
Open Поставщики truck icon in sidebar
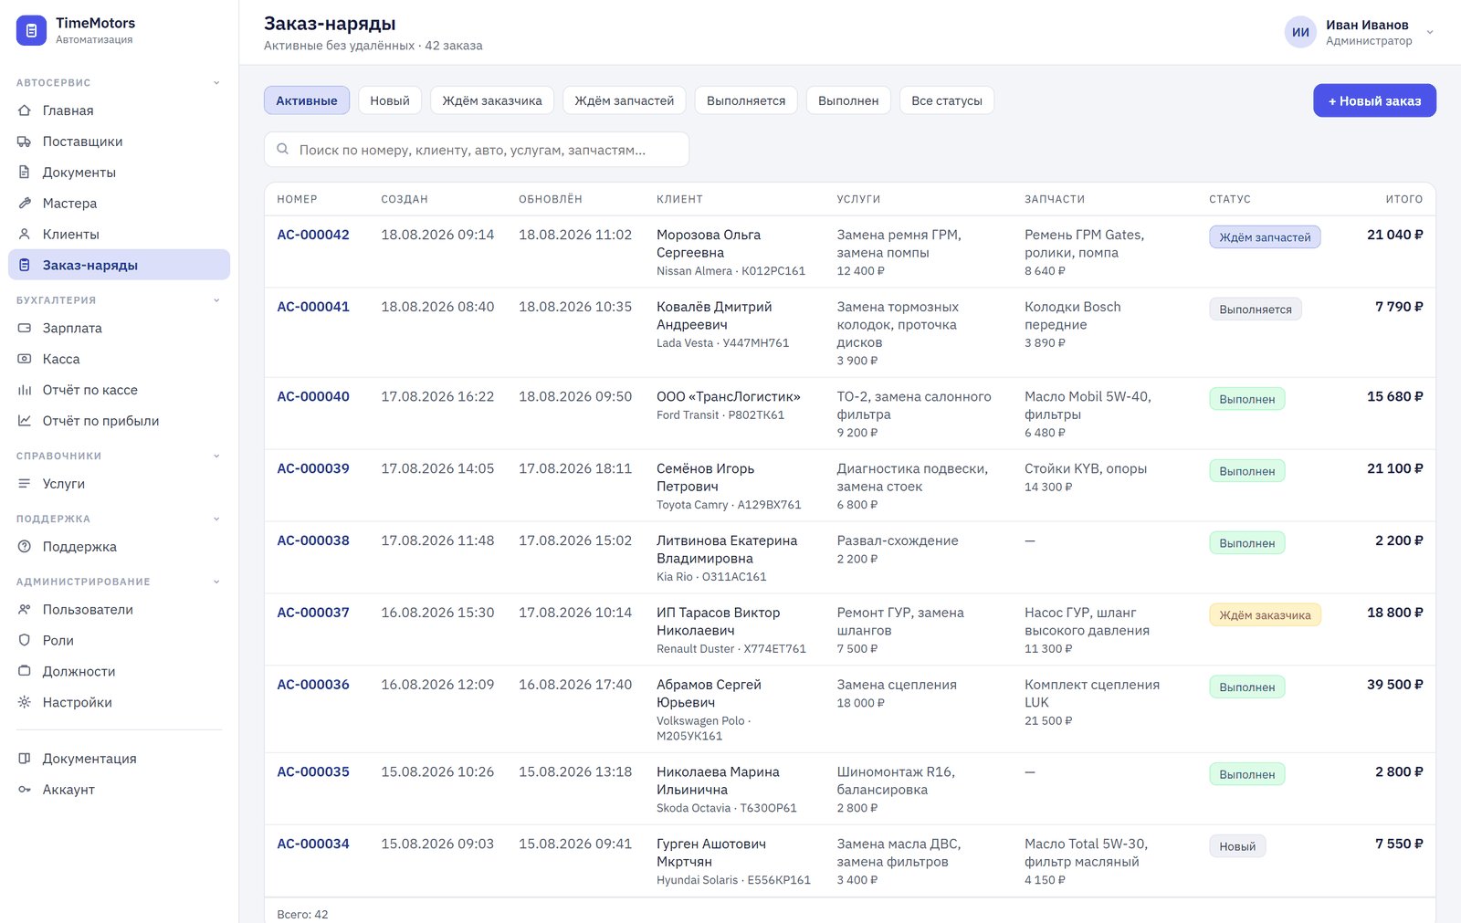[25, 142]
